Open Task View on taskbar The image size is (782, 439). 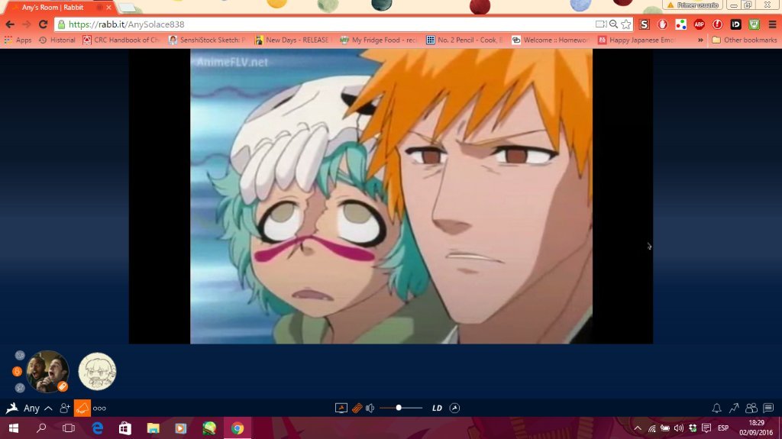[x=68, y=428]
